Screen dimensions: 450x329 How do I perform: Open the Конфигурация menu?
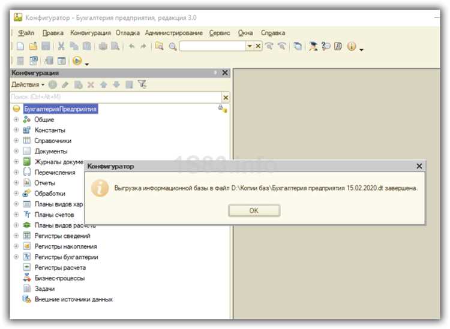pyautogui.click(x=91, y=33)
